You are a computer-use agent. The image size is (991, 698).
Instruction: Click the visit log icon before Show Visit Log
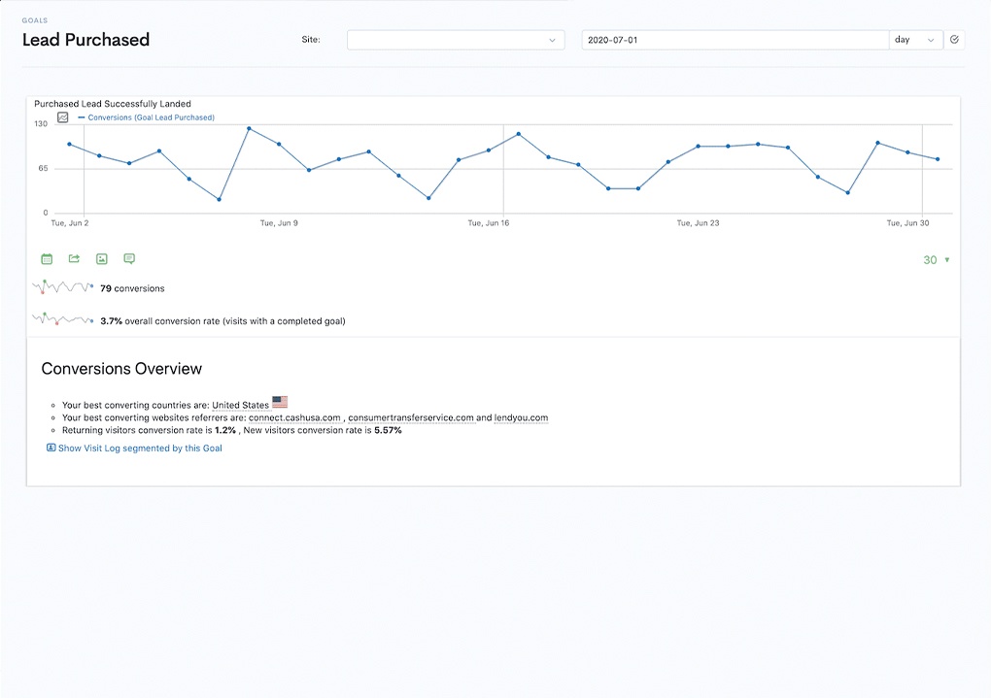pos(51,448)
